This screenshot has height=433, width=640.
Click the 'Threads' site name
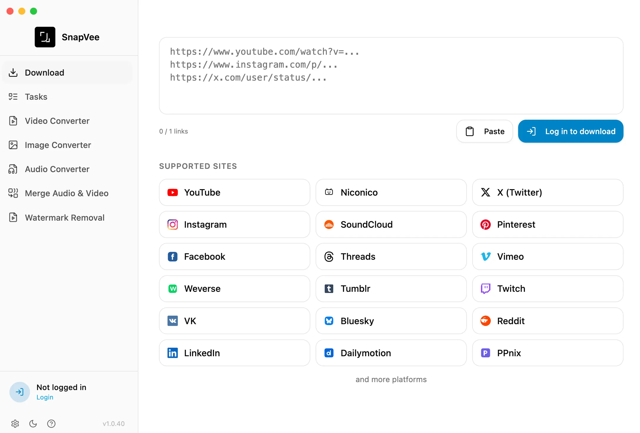(358, 257)
